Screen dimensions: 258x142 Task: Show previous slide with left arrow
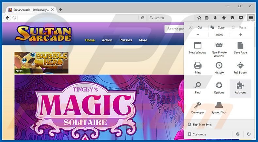(x=32, y=127)
